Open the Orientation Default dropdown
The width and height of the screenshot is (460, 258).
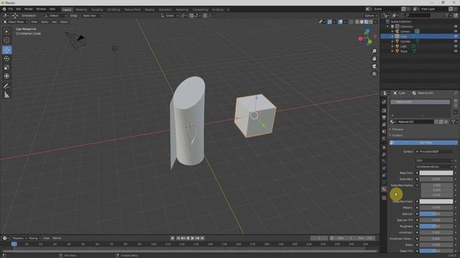(56, 16)
